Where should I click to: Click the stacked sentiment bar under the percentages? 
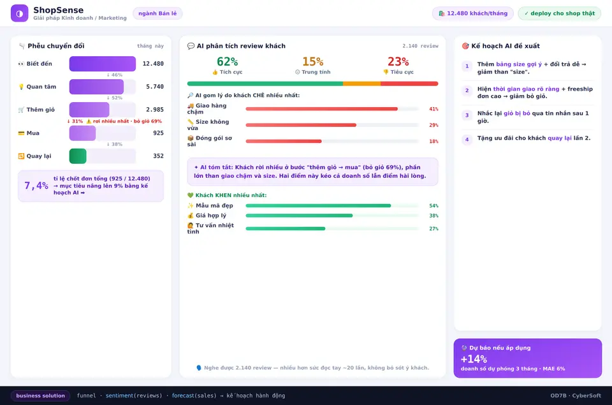[x=312, y=84]
